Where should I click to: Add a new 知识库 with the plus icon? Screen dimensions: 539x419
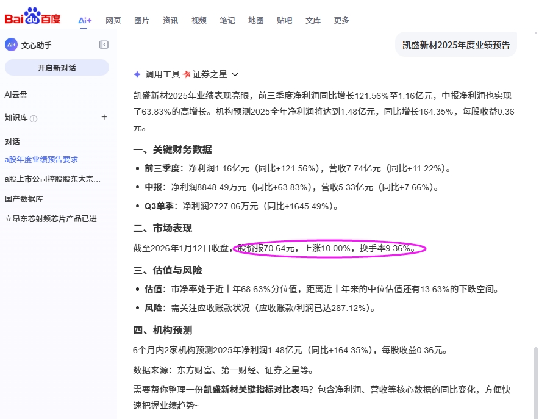point(104,117)
